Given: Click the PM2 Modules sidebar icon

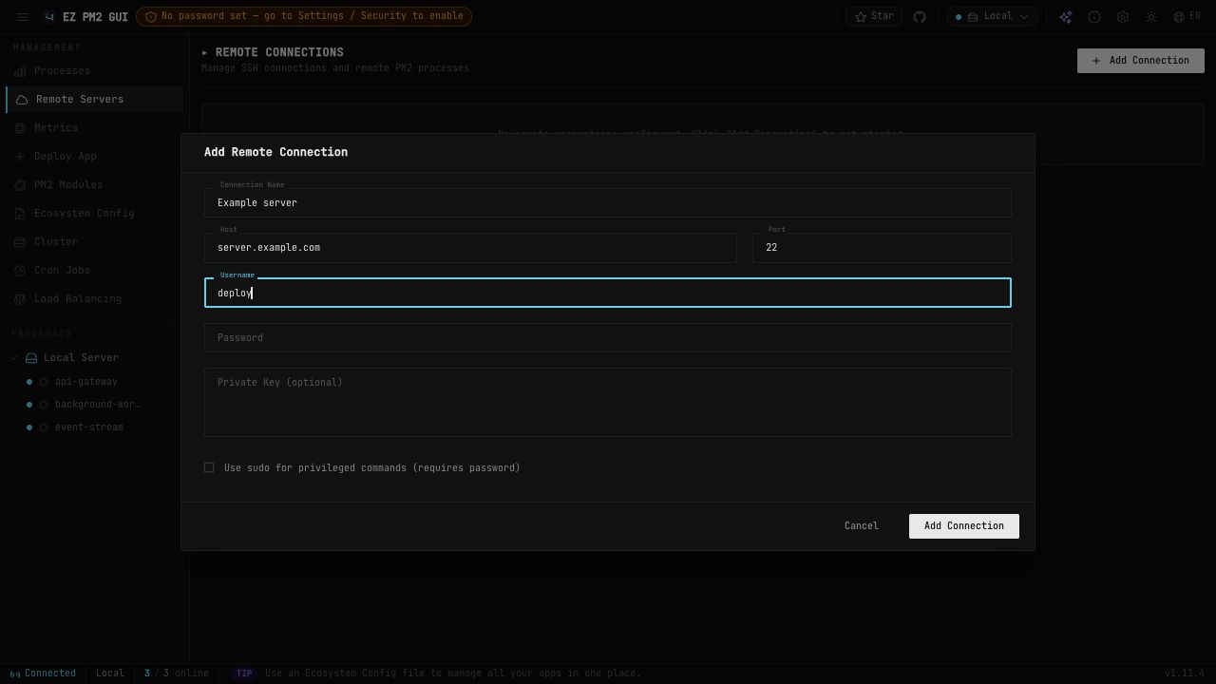Looking at the screenshot, I should click(20, 185).
